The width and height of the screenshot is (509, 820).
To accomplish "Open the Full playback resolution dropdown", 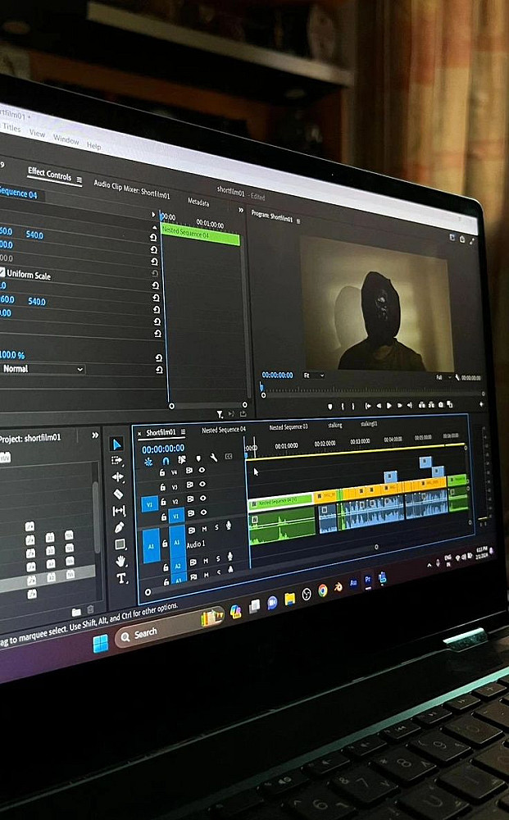I will [442, 377].
